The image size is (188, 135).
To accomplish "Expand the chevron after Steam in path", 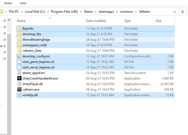I will 96,12.
